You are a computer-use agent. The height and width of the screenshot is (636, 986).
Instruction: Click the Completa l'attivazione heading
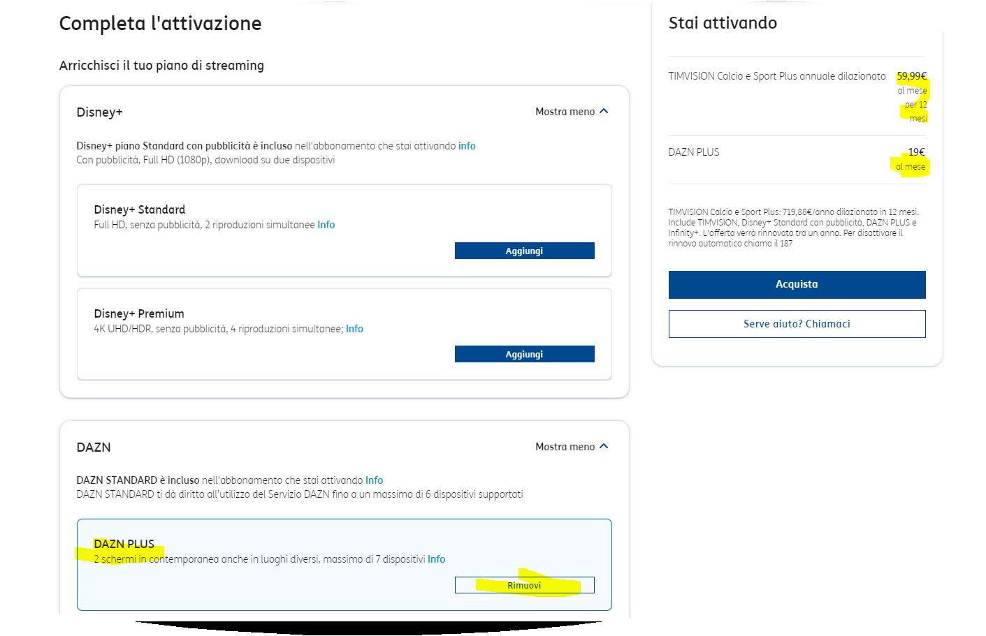[160, 24]
